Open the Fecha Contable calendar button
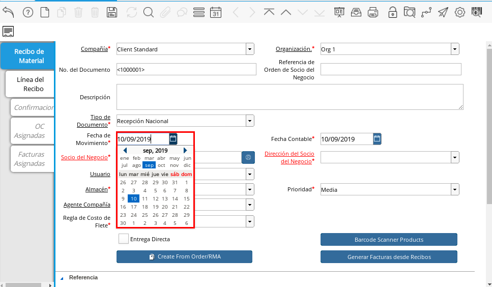 point(377,138)
